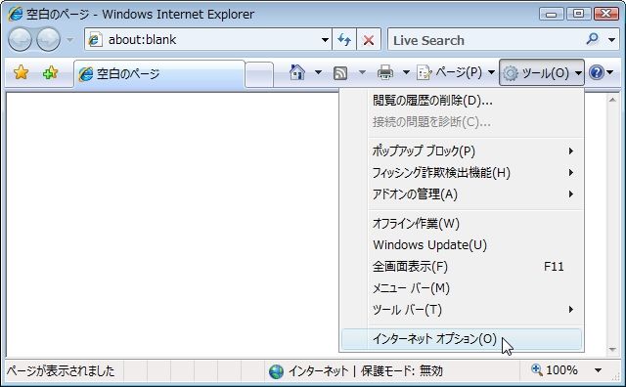Click the 保護モード: 無効 status text

pyautogui.click(x=402, y=371)
